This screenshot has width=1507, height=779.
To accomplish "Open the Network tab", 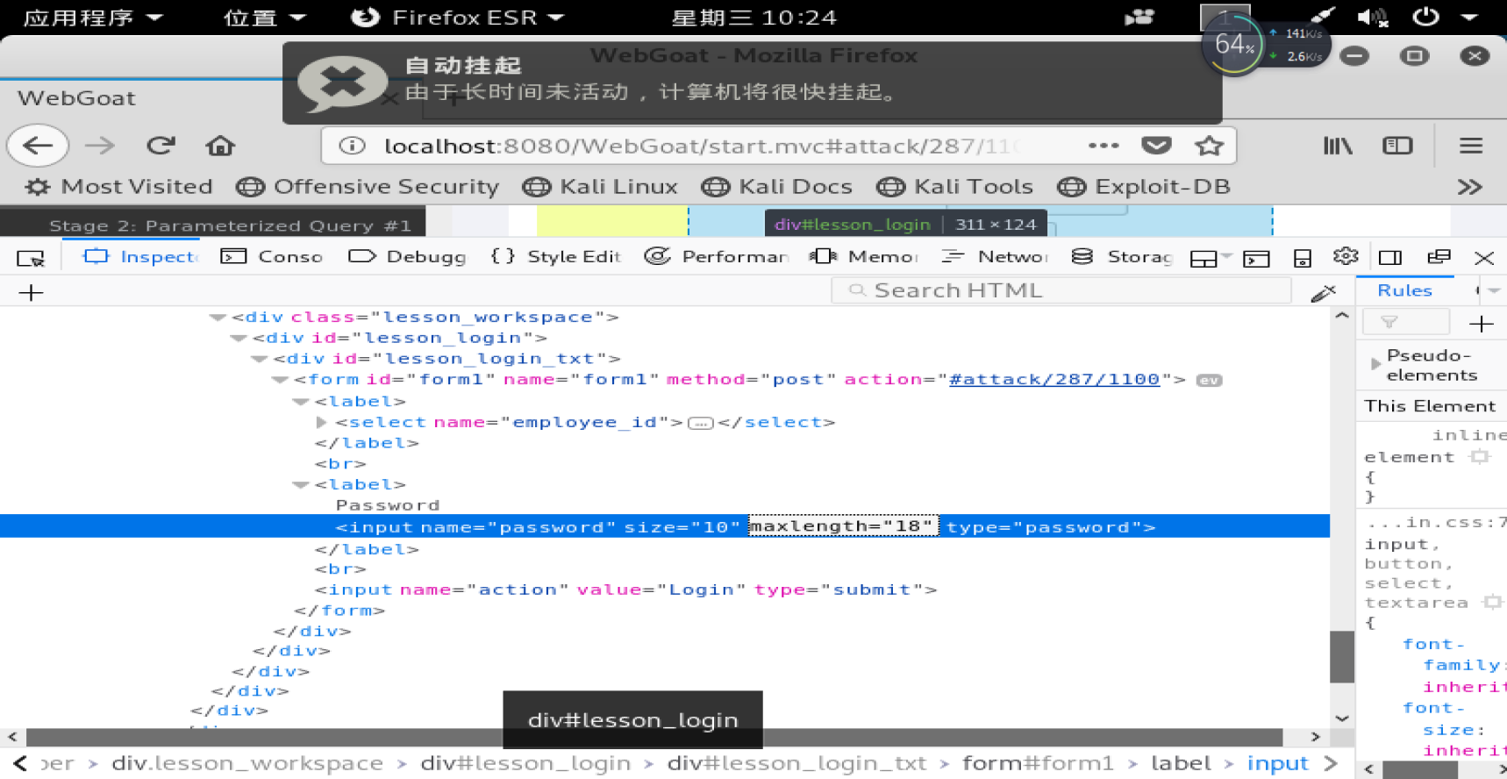I will tap(995, 257).
